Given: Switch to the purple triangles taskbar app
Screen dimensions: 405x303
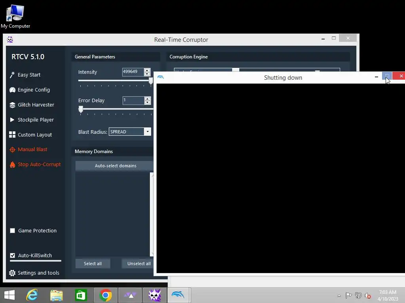Looking at the screenshot, I should pos(130,295).
